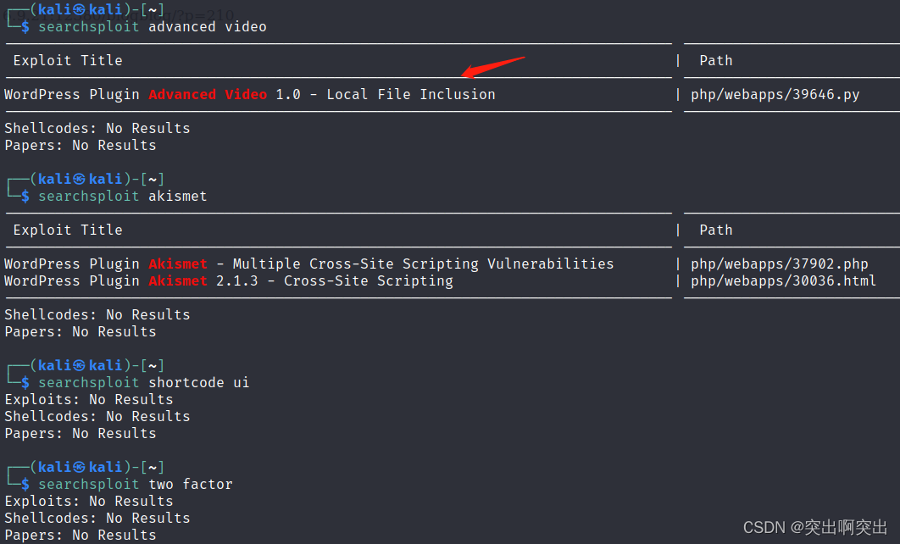Select the path php/webapps/39646.py
The image size is (900, 544).
pyautogui.click(x=775, y=95)
